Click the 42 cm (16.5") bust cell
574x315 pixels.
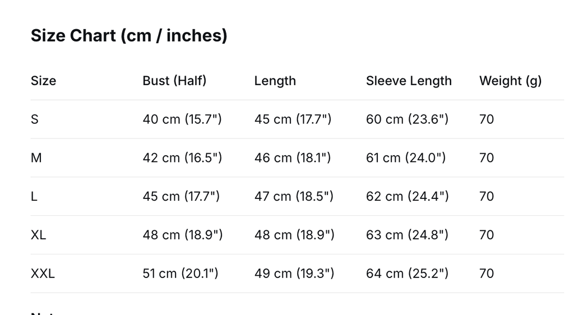tap(182, 158)
